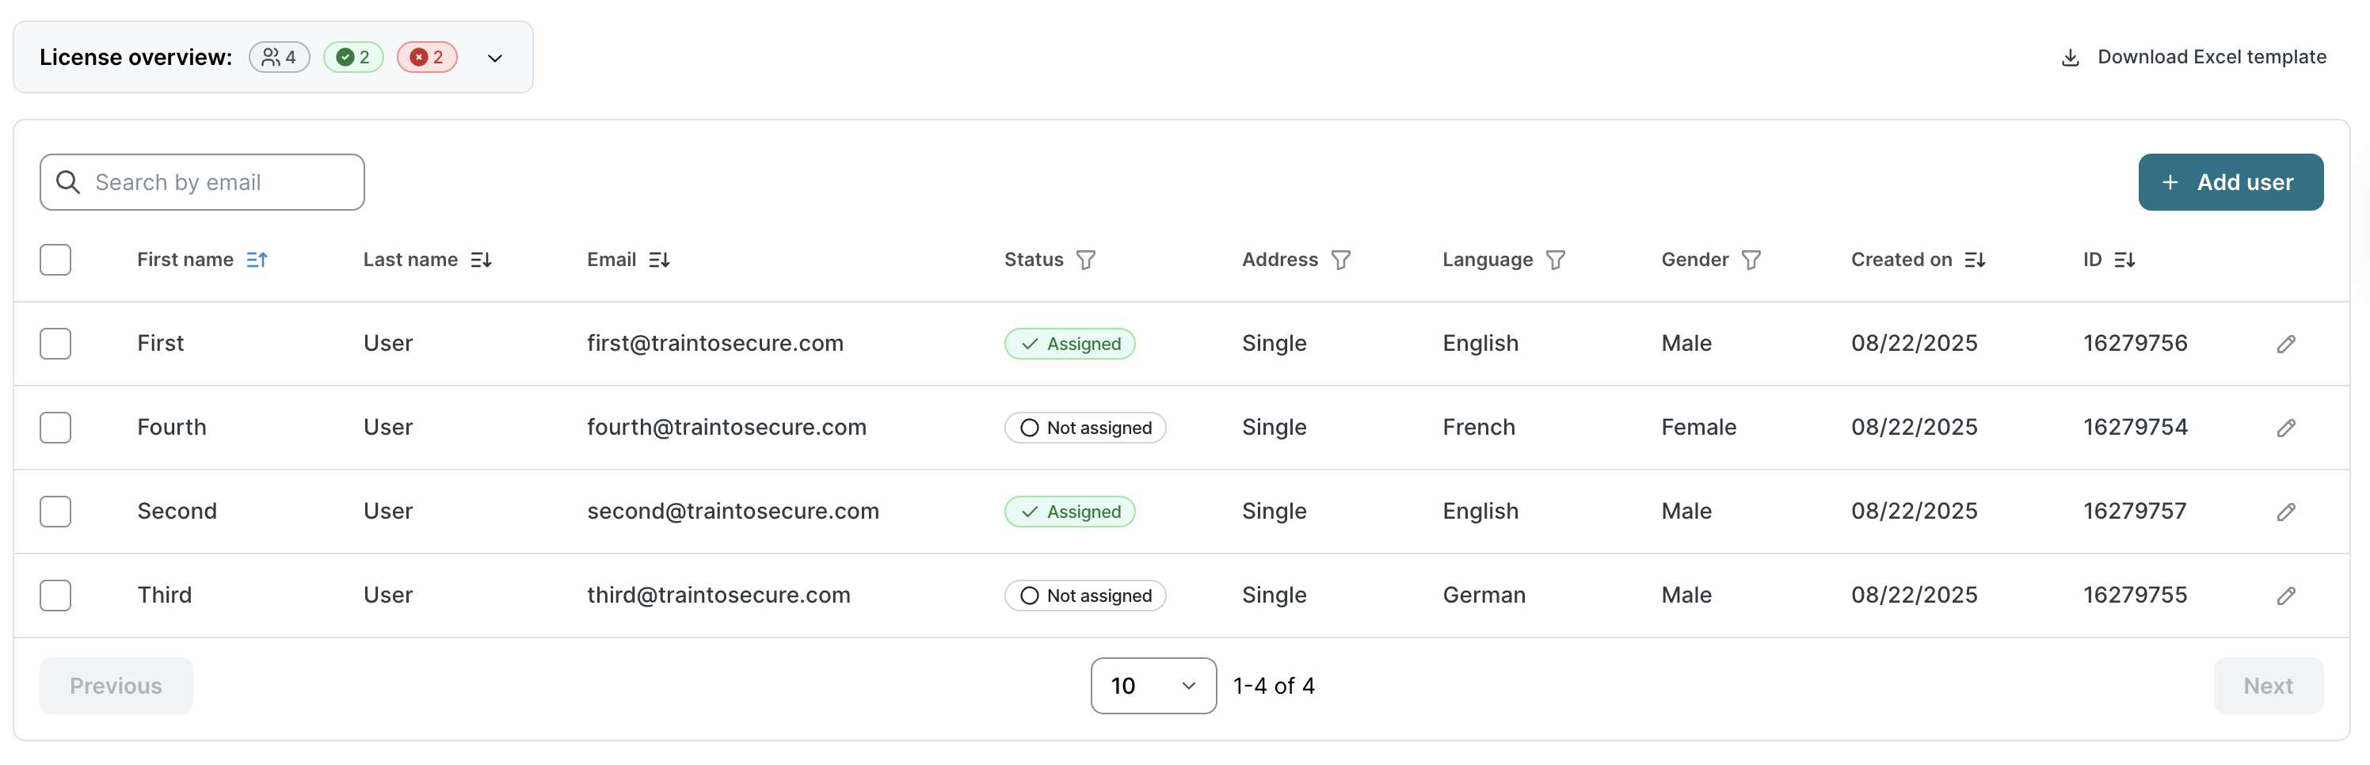
Task: Sort by First name column icon
Action: click(257, 261)
